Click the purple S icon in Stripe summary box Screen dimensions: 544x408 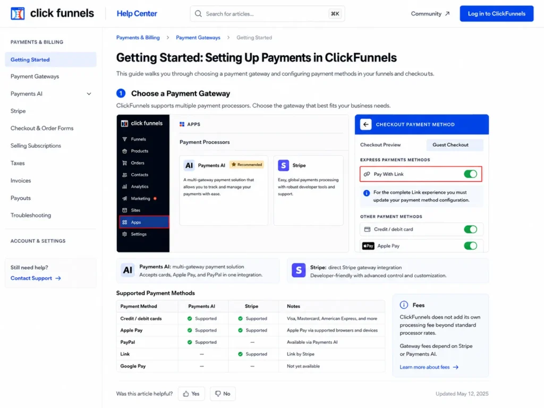click(299, 270)
